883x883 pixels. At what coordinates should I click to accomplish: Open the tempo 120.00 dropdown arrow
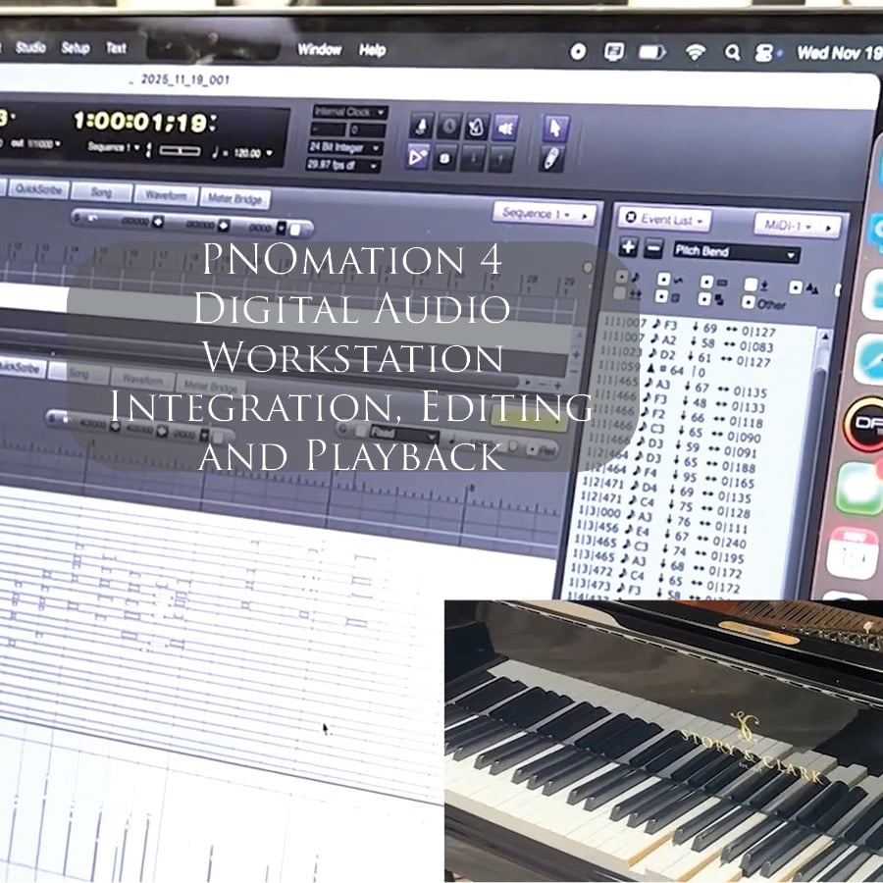(x=269, y=153)
